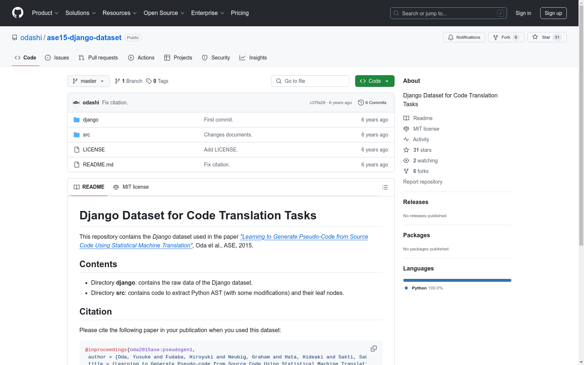
Task: Open the master branch selector
Action: tap(89, 81)
